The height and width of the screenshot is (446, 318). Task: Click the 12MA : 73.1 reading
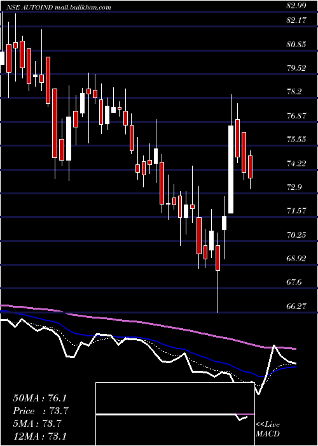(x=41, y=436)
